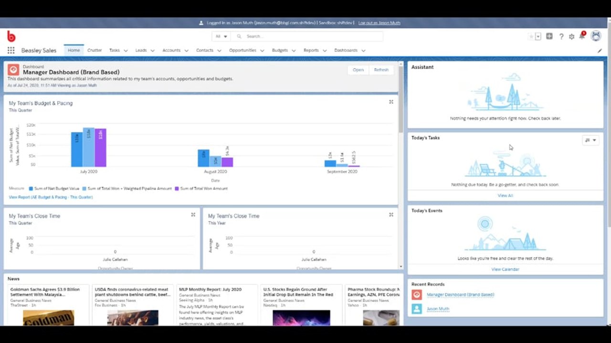Expand the Close Time This Quarter chart
This screenshot has width=611, height=343.
coord(193,215)
